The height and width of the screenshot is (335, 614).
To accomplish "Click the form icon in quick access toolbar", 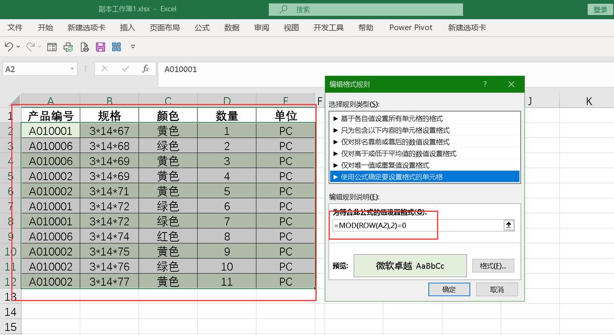I will (52, 47).
